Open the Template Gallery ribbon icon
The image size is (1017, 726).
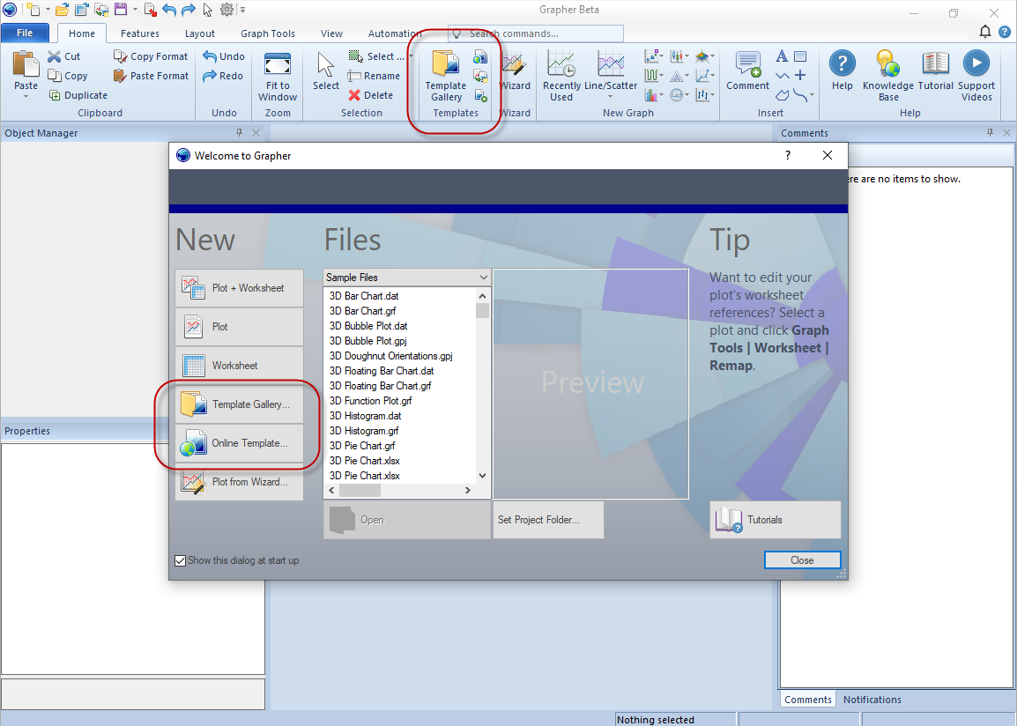tap(446, 65)
